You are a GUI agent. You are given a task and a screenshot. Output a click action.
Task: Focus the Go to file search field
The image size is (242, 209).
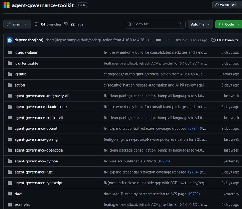pyautogui.click(x=155, y=24)
